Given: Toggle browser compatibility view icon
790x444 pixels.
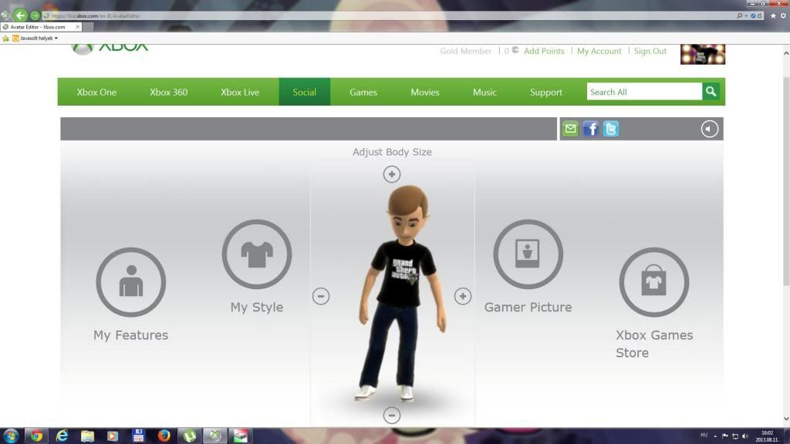Looking at the screenshot, I should click(x=753, y=15).
